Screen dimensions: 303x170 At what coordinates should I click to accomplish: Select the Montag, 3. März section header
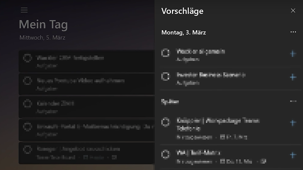click(184, 32)
